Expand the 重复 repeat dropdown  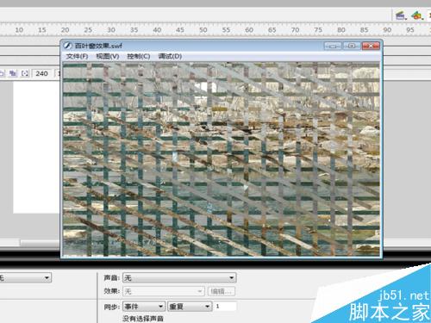coord(190,307)
